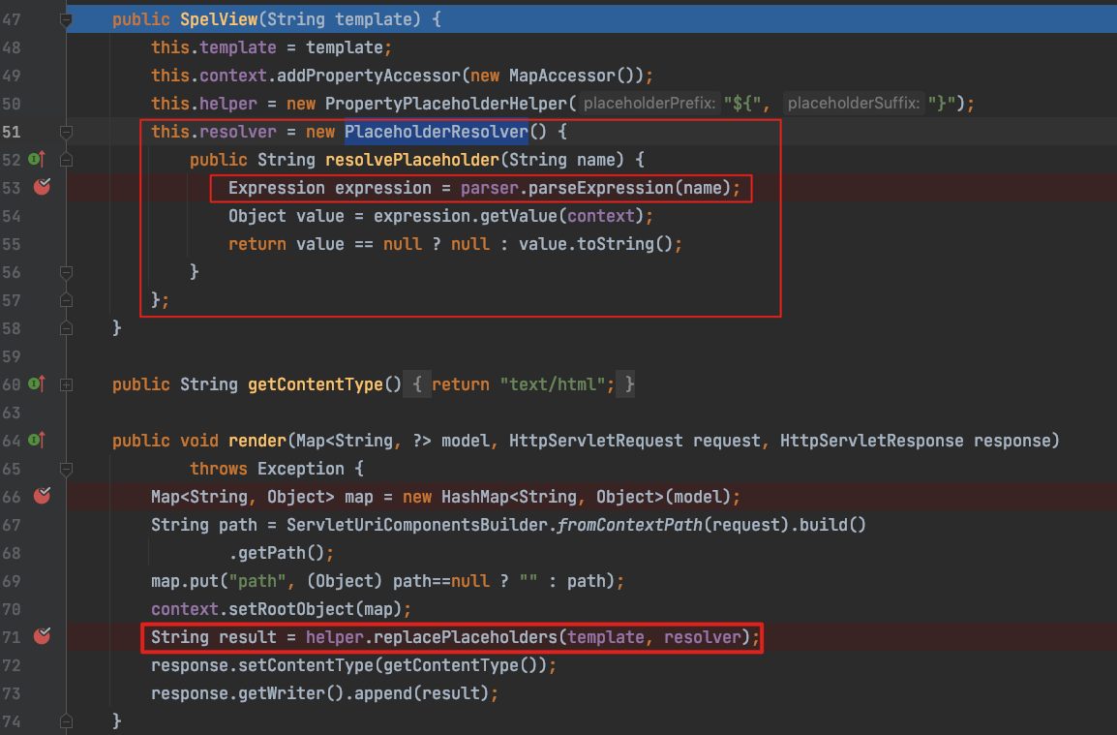This screenshot has width=1117, height=735.
Task: Collapse the resolvePlaceholder method fold at line 52
Action: tap(66, 160)
